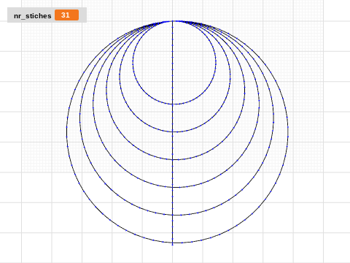Click the rightmost point of the outermost circle

(x=288, y=132)
